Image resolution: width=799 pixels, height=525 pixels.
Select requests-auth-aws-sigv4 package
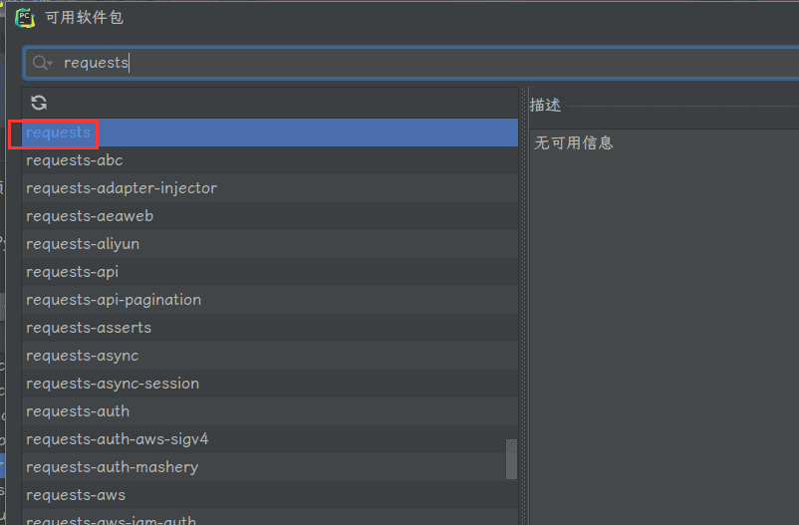[118, 439]
